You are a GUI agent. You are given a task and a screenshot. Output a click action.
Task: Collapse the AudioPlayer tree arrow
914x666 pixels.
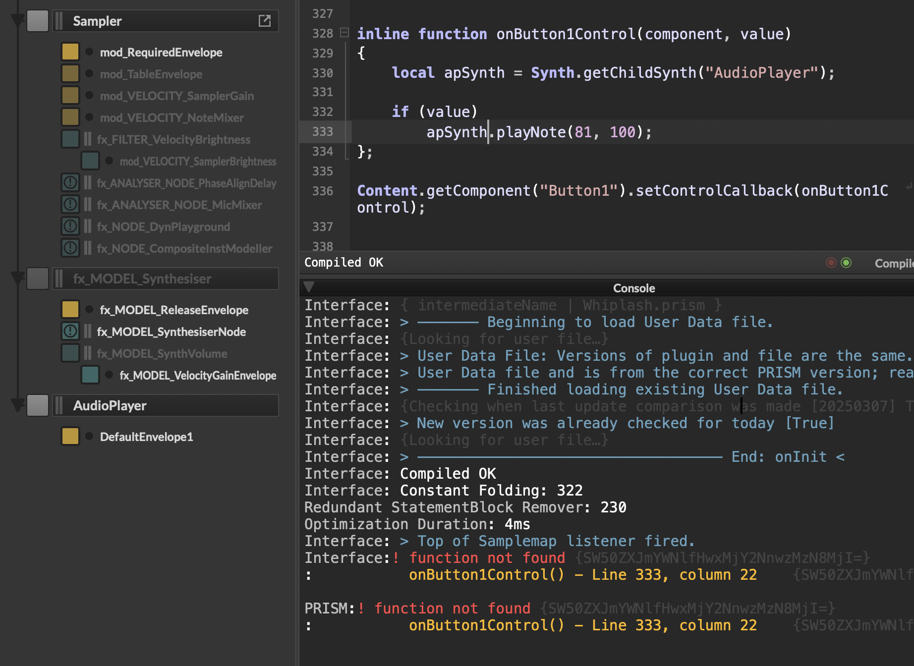click(x=17, y=405)
